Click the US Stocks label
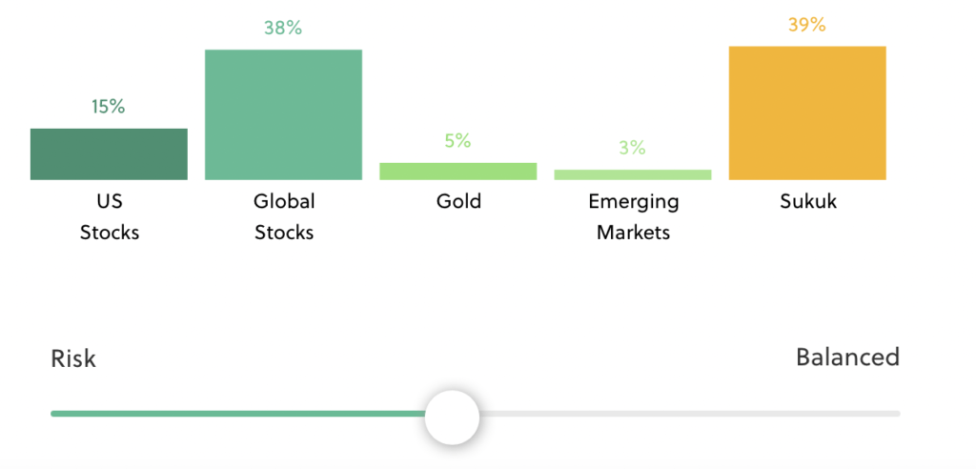The image size is (976, 469). click(110, 217)
